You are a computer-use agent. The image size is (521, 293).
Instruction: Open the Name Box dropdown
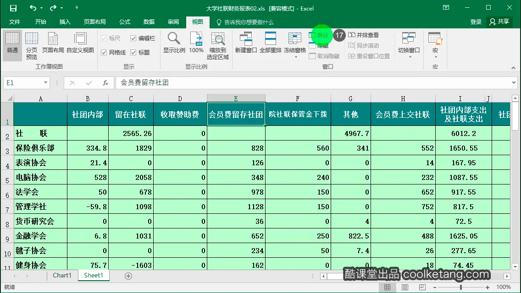pos(45,82)
